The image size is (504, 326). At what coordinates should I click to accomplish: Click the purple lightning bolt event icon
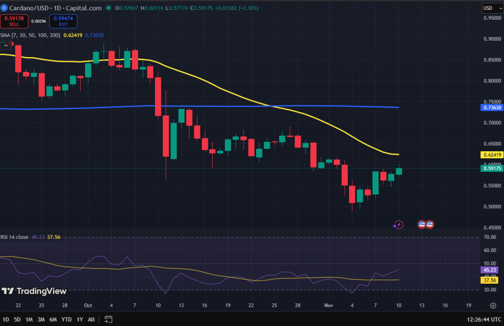pyautogui.click(x=399, y=225)
